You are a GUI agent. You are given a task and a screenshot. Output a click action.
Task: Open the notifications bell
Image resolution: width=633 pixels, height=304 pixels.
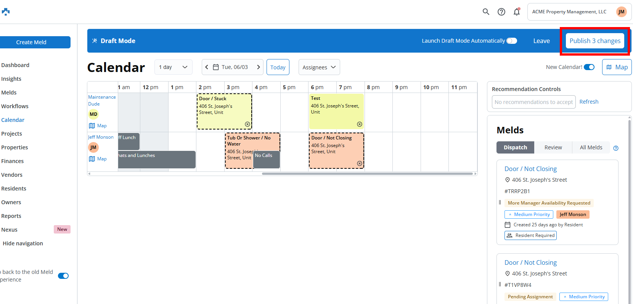pos(517,12)
